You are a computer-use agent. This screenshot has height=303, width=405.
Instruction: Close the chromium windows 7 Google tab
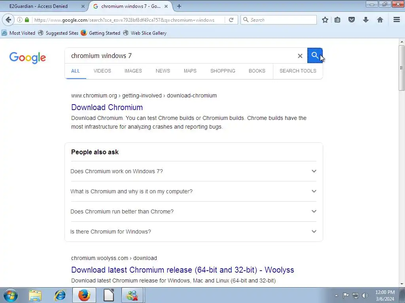pyautogui.click(x=167, y=6)
